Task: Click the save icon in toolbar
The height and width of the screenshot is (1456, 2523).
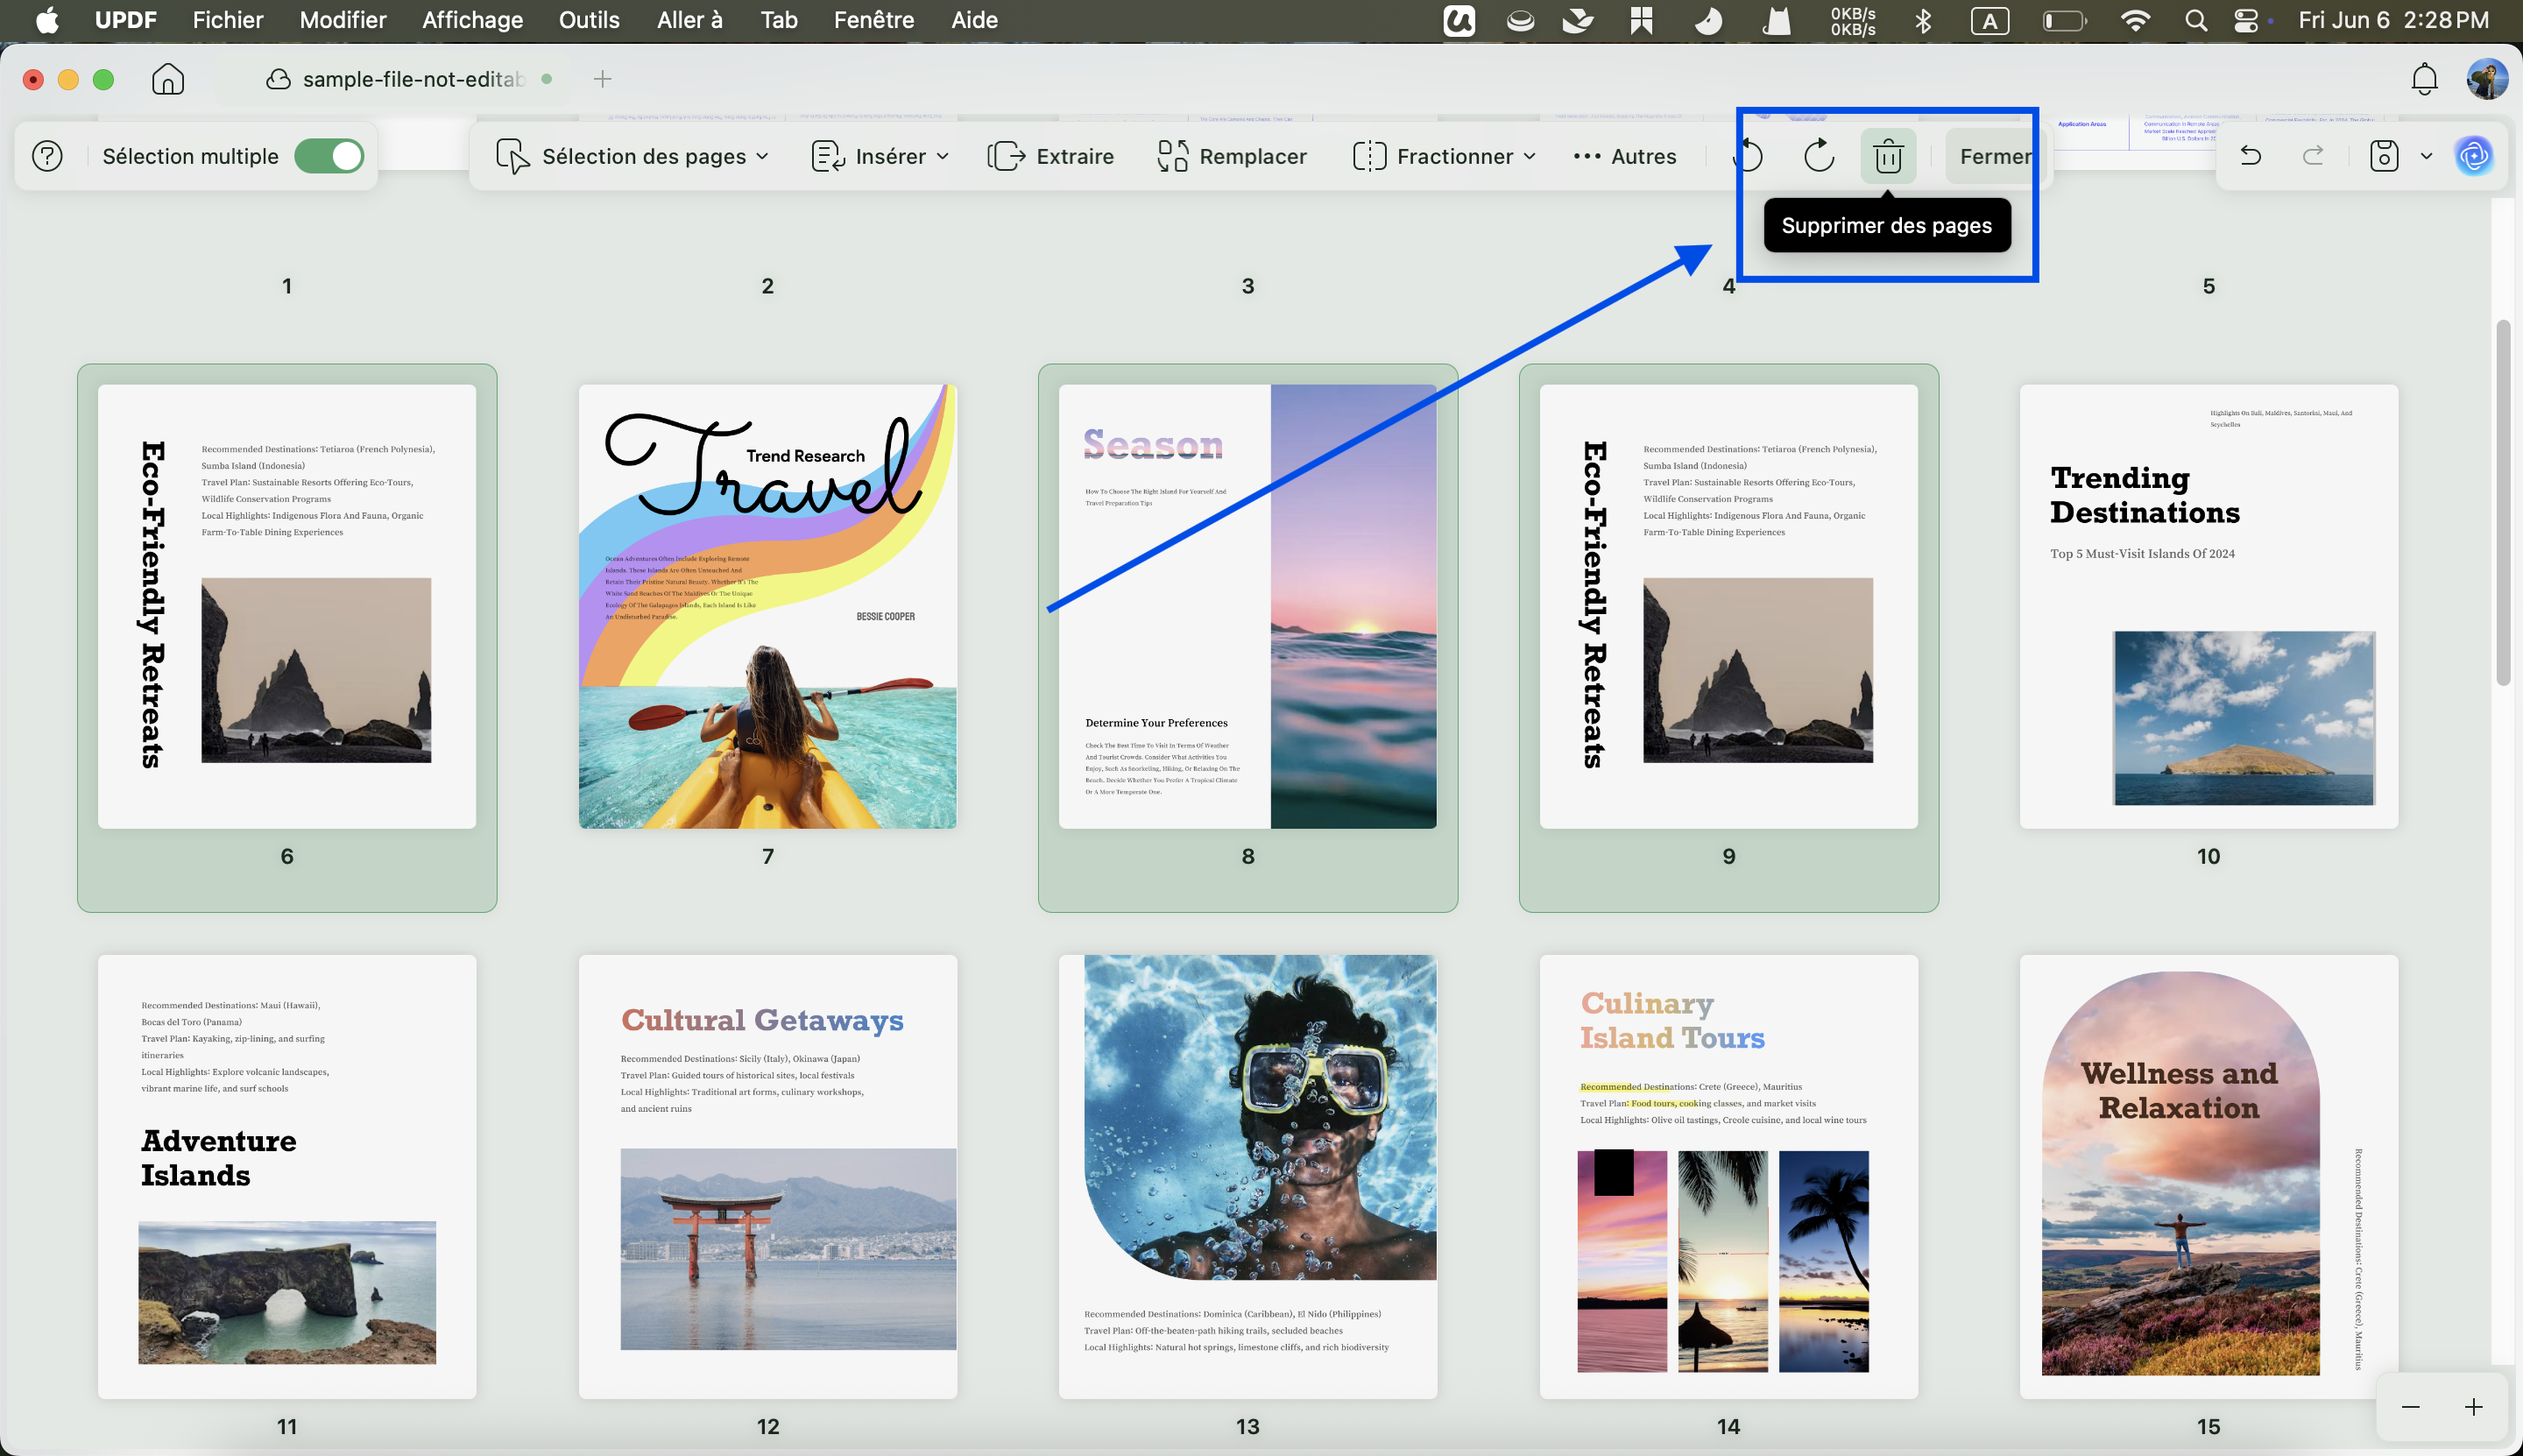Action: tap(2384, 156)
